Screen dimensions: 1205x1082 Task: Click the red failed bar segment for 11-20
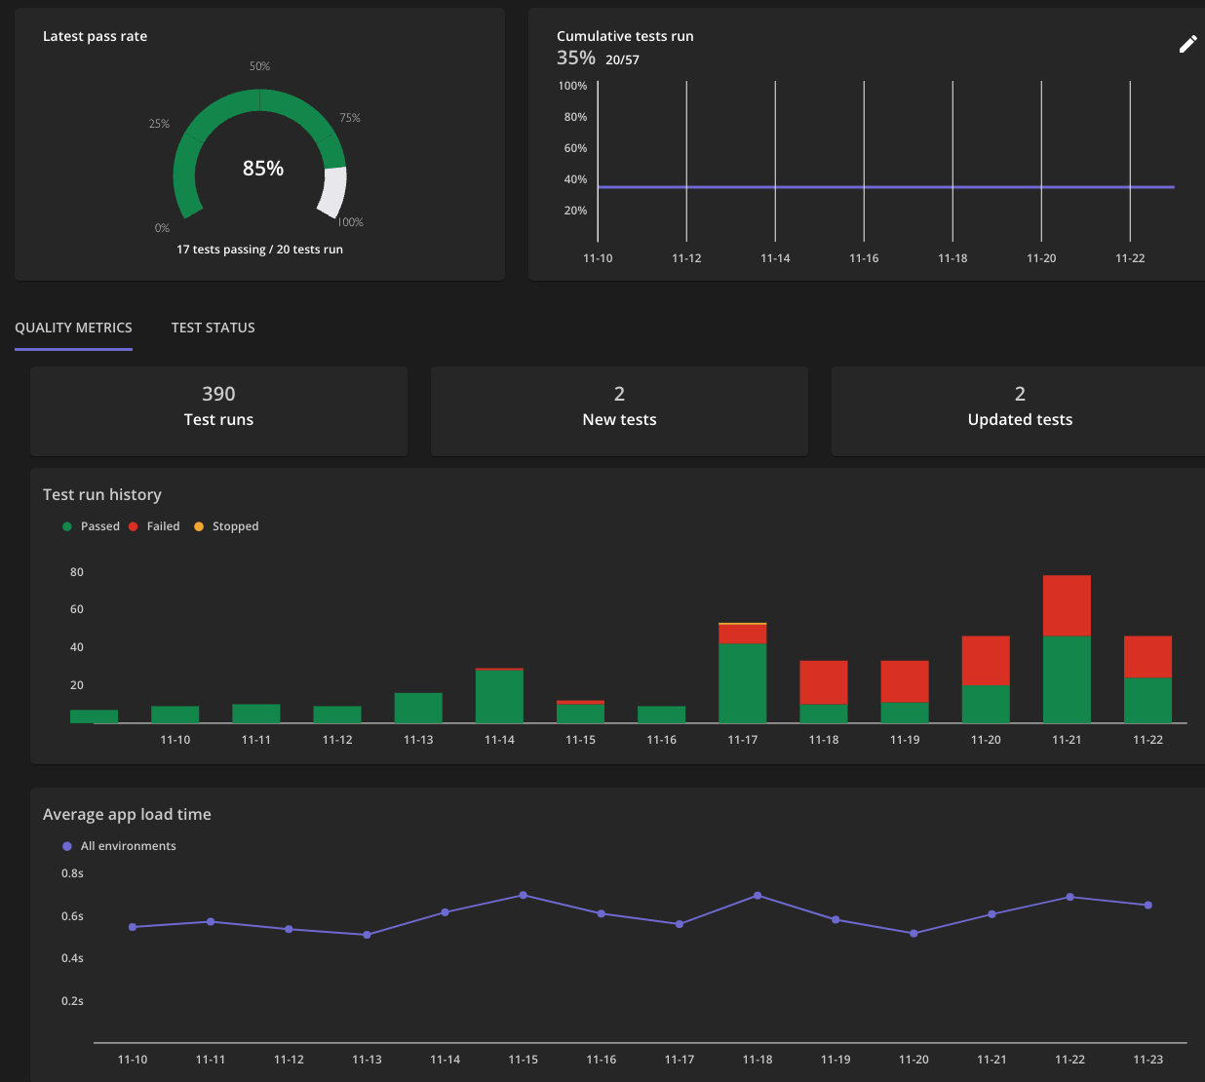click(986, 661)
